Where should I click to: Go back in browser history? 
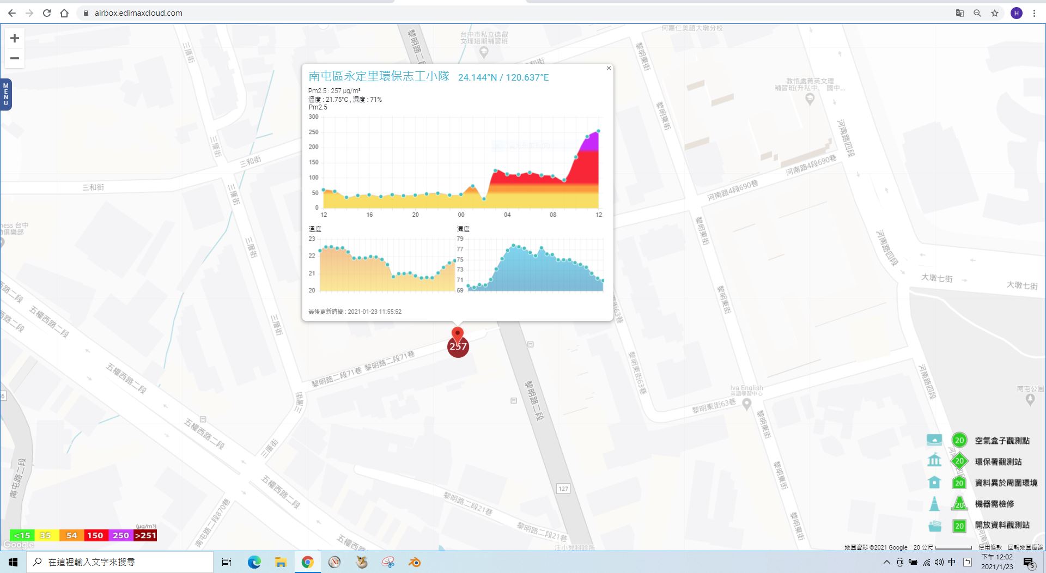click(12, 13)
